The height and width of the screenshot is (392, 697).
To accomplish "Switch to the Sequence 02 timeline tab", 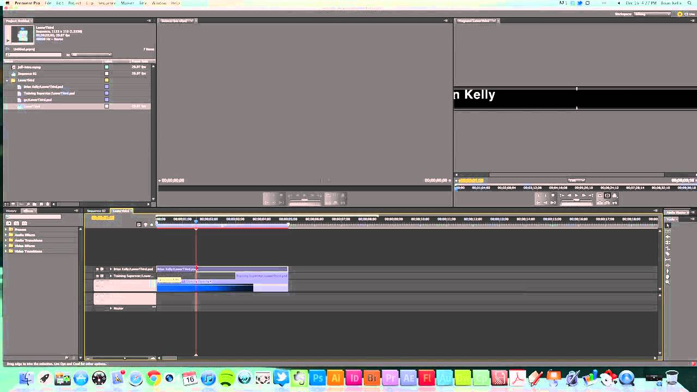I will 96,211.
